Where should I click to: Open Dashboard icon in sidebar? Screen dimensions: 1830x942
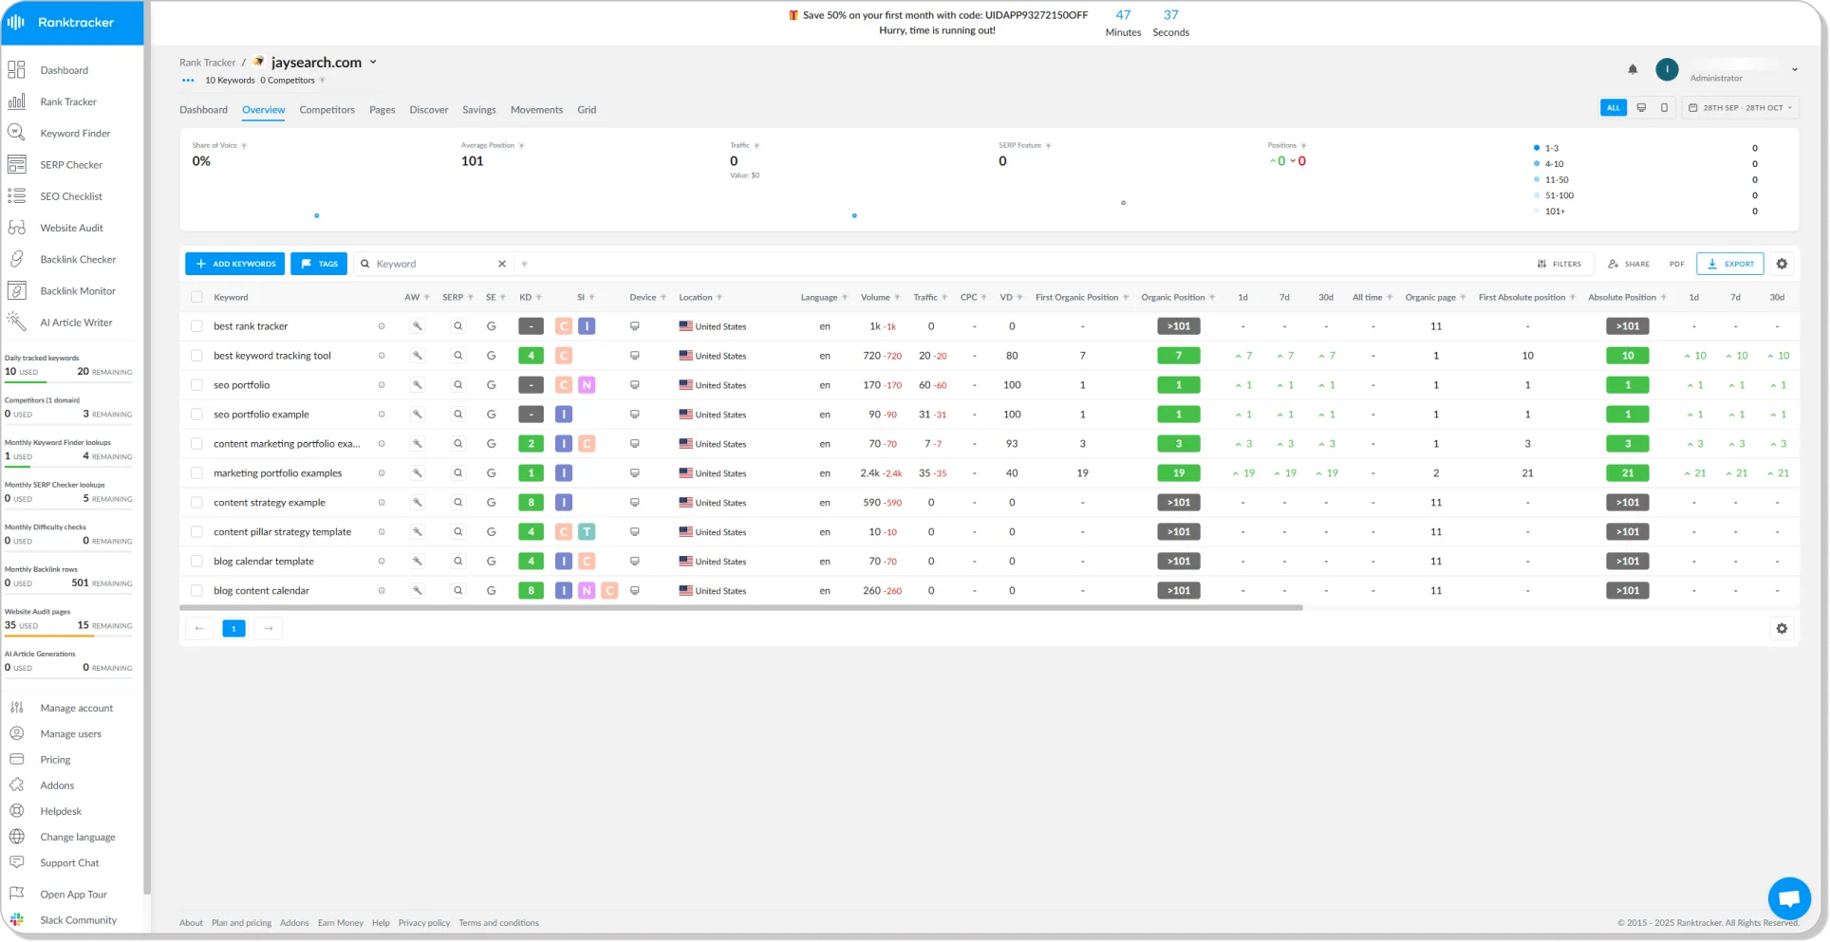[x=16, y=69]
